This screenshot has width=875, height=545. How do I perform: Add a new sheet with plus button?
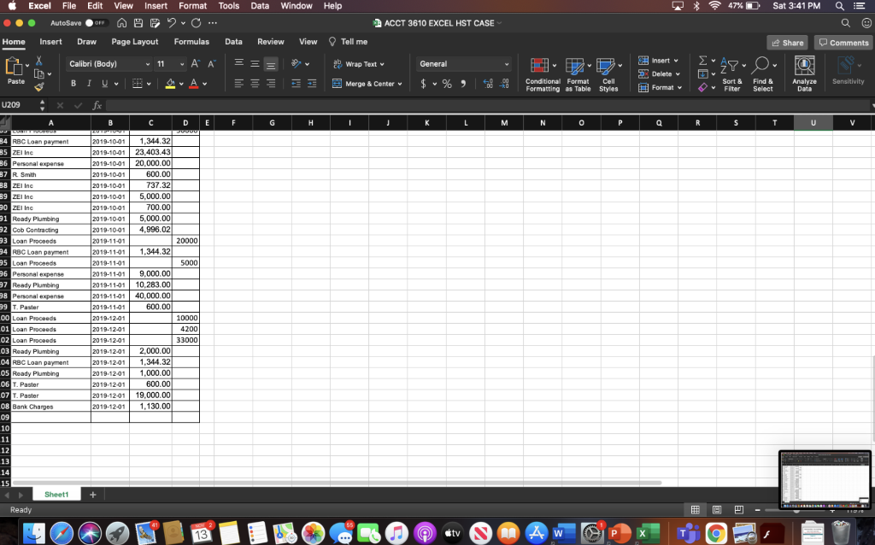(x=92, y=495)
